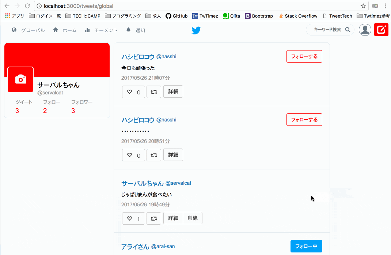Retweet the hasshi tweet from 20時51分
The height and width of the screenshot is (255, 391).
pyautogui.click(x=154, y=155)
